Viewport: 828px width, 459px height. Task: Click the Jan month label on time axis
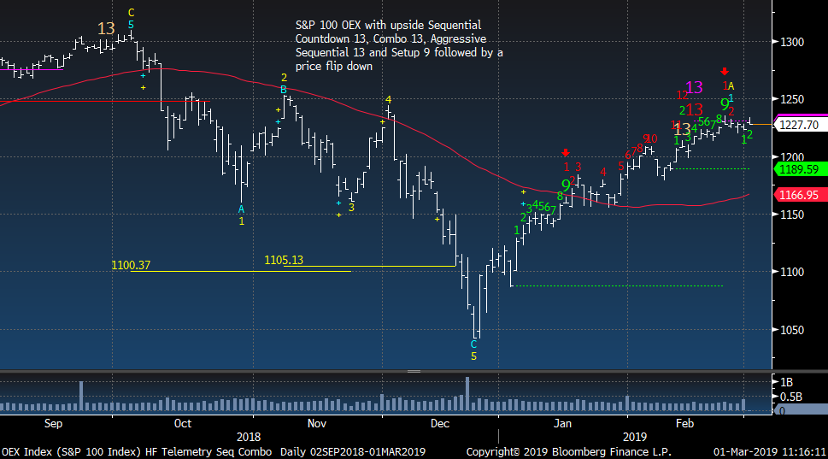pos(562,424)
